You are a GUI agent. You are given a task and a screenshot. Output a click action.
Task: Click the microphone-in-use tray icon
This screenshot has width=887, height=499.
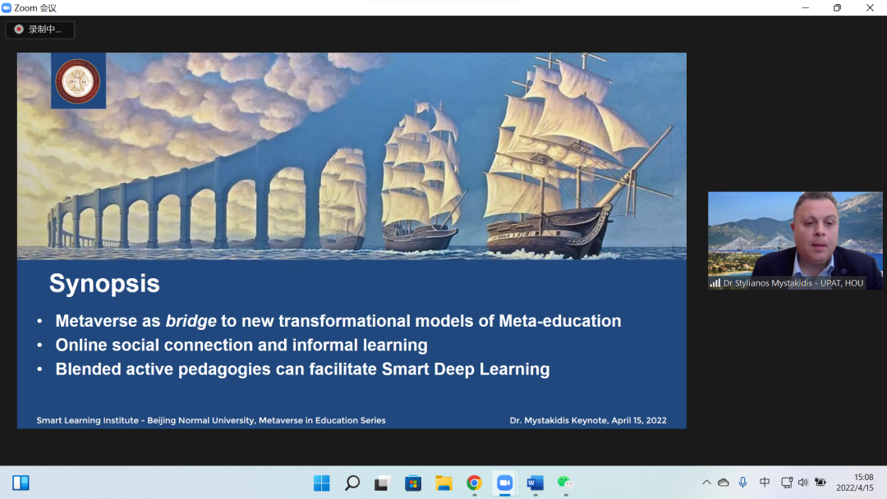(743, 483)
